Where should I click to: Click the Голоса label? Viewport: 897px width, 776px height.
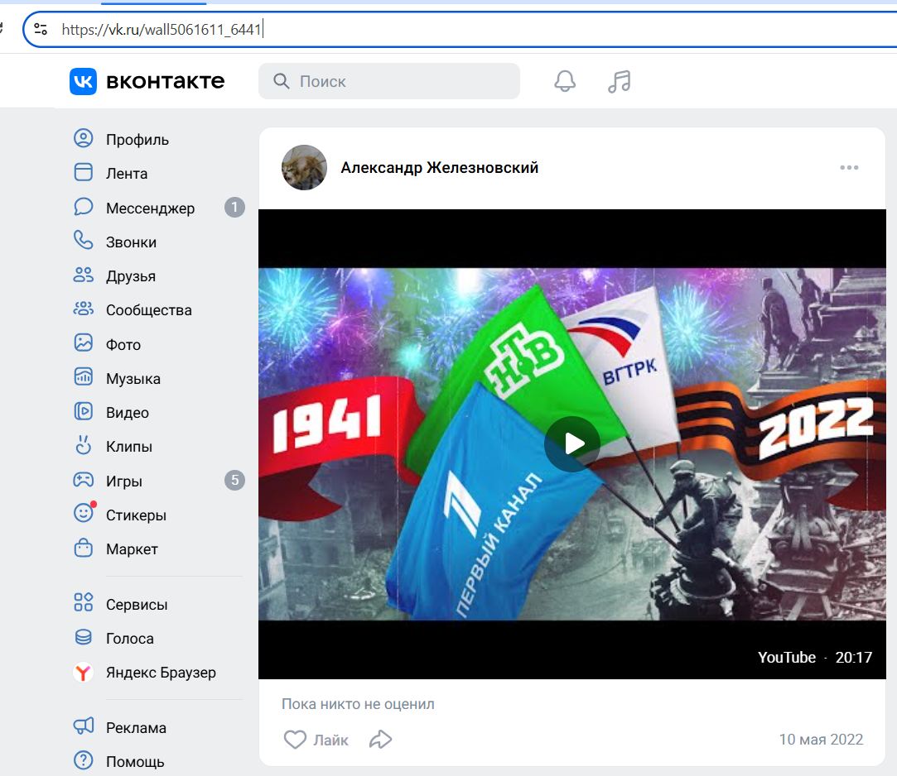[130, 639]
